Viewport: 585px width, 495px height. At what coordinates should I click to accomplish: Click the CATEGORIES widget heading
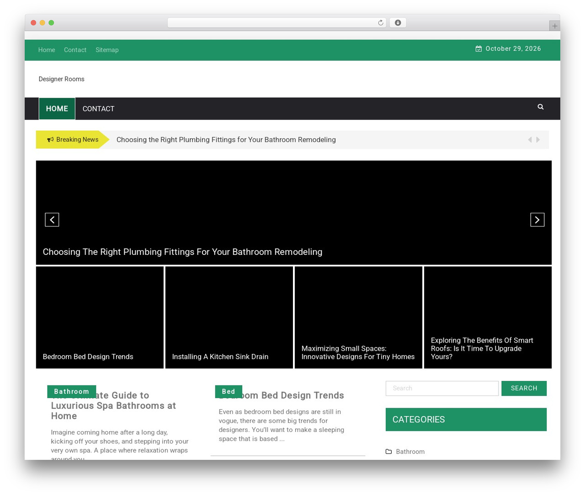tap(466, 420)
